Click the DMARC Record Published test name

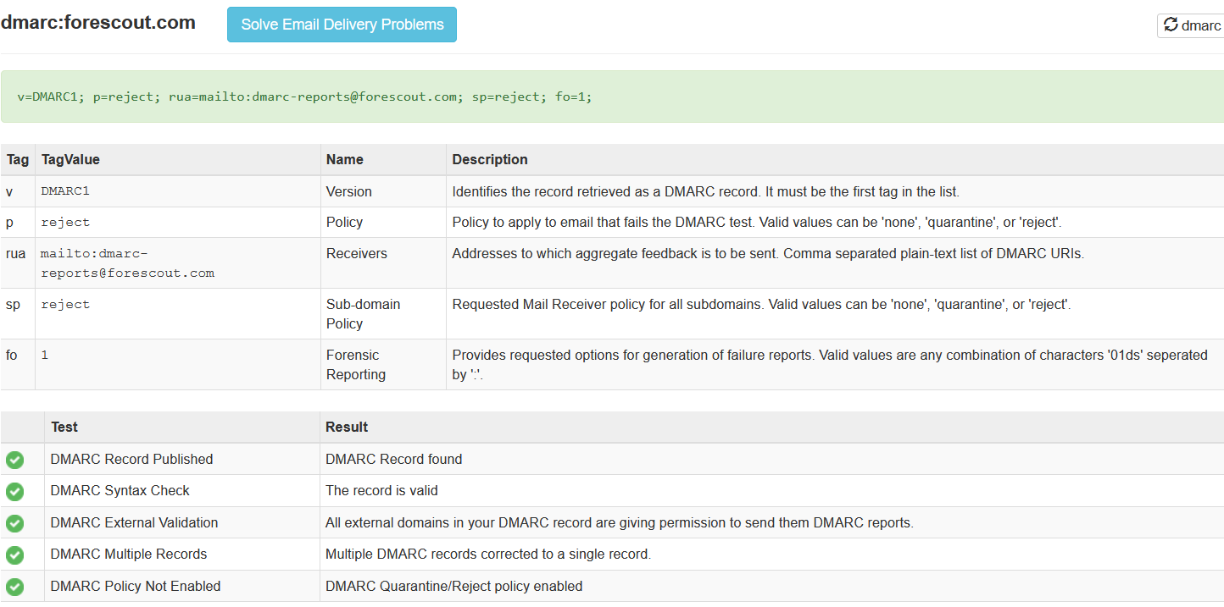pyautogui.click(x=131, y=460)
